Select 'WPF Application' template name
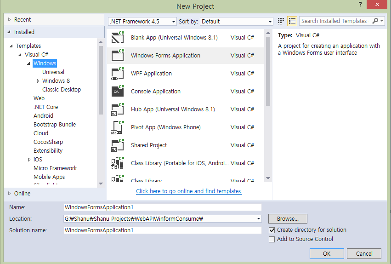The width and height of the screenshot is (391, 264). tap(151, 74)
